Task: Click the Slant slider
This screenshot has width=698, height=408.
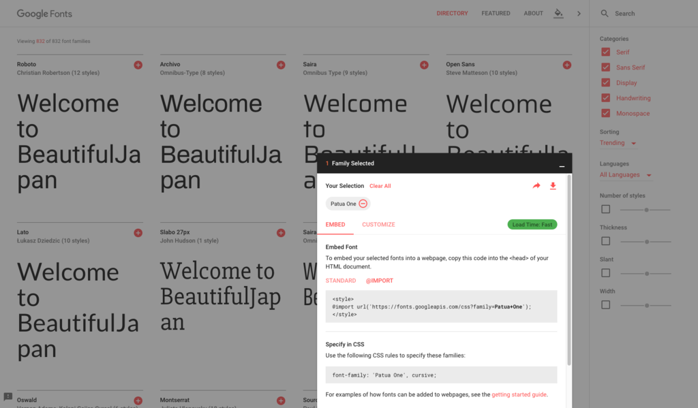Action: [x=645, y=274]
